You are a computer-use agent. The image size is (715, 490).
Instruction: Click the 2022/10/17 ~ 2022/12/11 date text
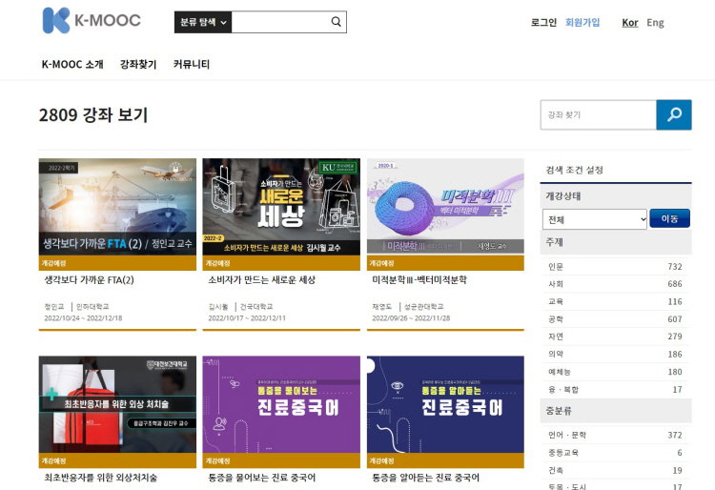tap(247, 318)
